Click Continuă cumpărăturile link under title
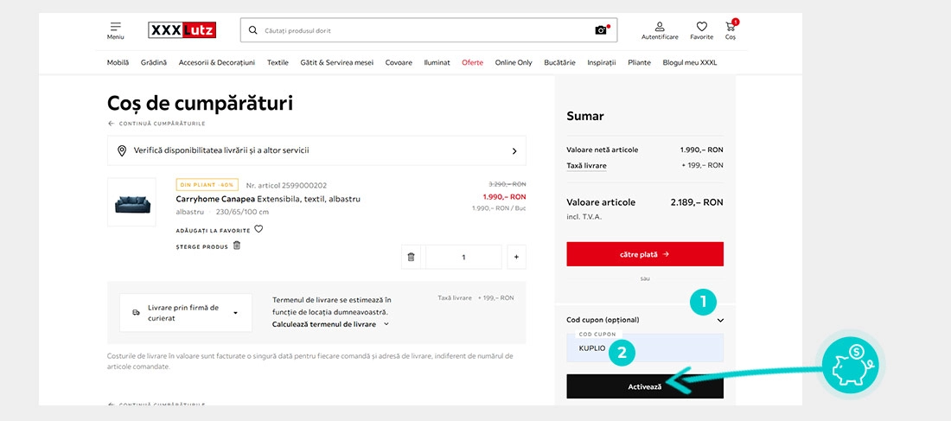Viewport: 951px width, 421px height. pos(156,124)
